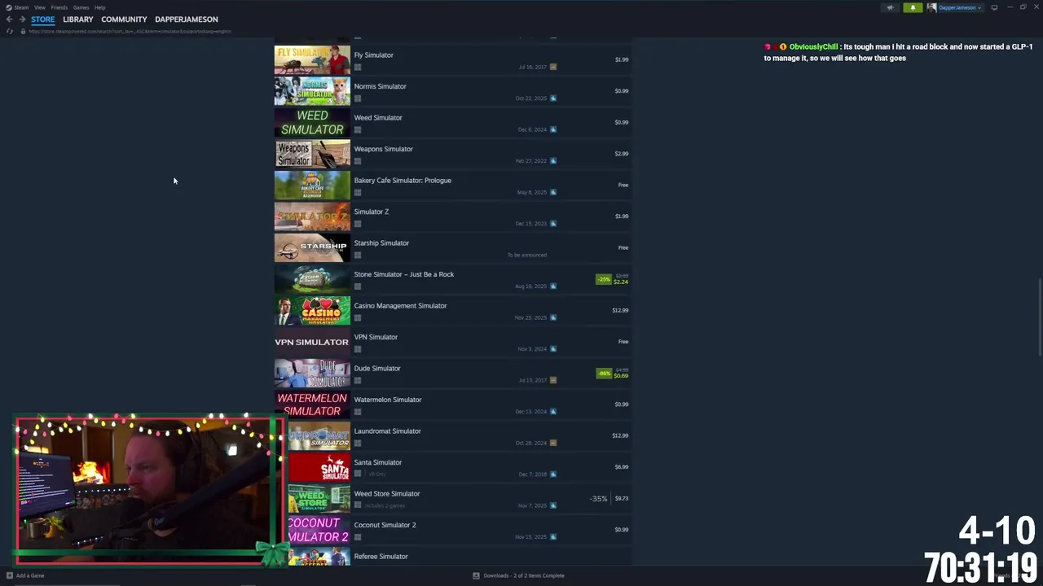The width and height of the screenshot is (1043, 586).
Task: Click the Simulator Z thumbnail
Action: (312, 216)
